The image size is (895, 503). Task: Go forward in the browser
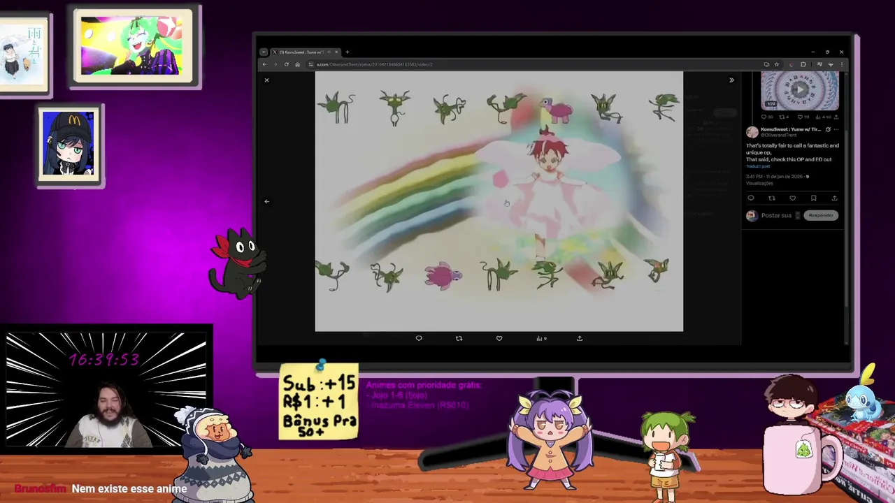click(275, 64)
